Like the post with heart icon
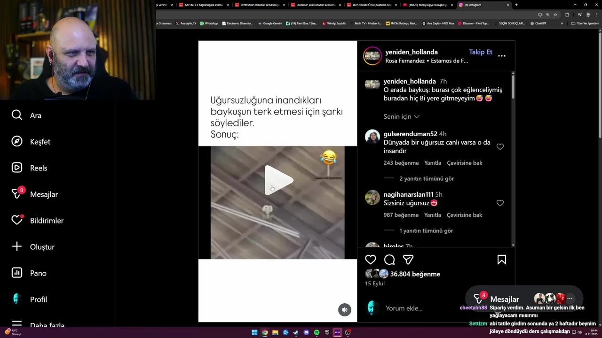 click(371, 260)
